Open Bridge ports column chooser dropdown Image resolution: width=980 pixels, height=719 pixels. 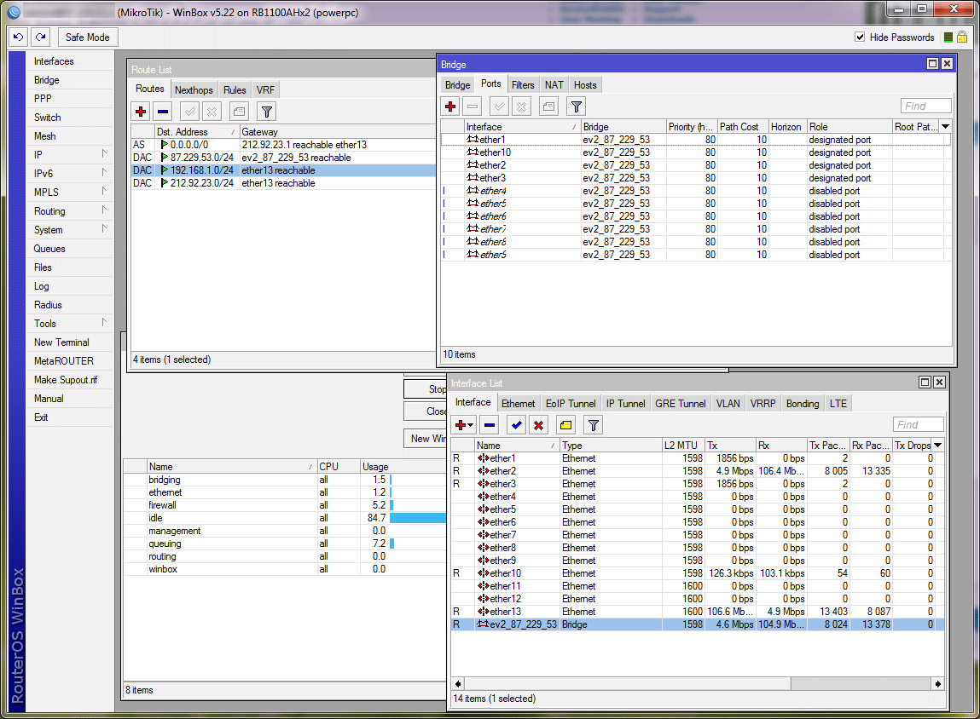(x=946, y=127)
